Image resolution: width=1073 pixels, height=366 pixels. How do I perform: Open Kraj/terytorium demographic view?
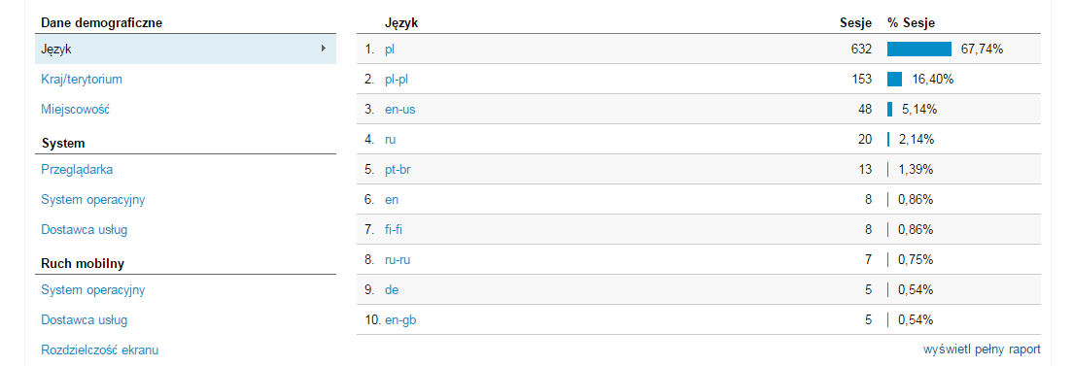point(82,80)
